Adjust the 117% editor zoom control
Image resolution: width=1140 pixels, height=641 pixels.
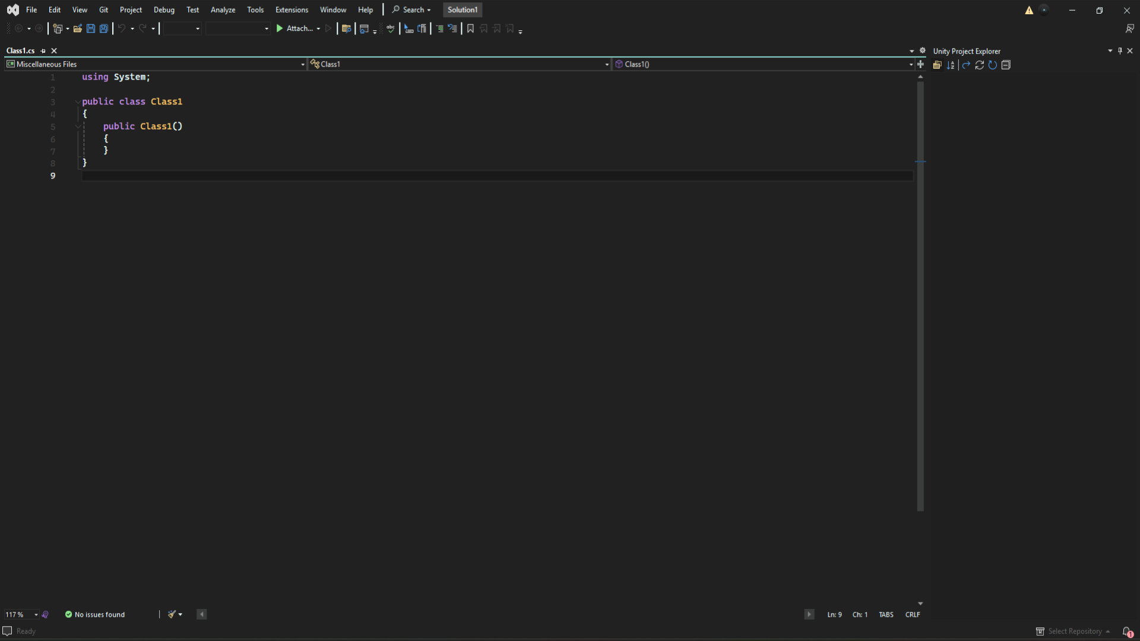coord(20,614)
